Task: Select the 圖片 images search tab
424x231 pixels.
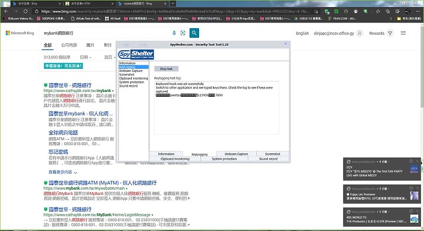Action: (90, 45)
